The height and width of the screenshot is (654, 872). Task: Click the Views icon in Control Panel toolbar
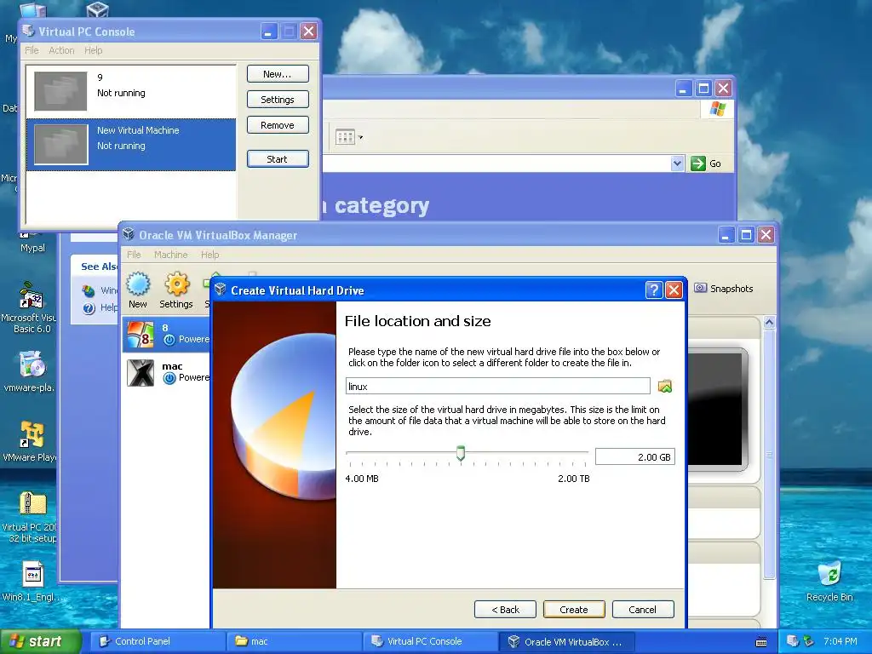pos(345,137)
